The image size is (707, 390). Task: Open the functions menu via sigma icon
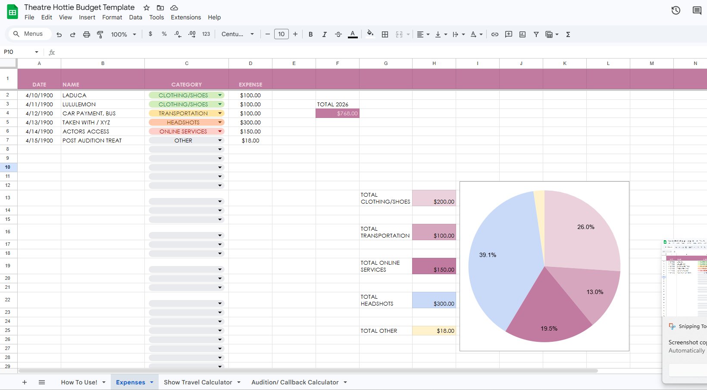[568, 34]
